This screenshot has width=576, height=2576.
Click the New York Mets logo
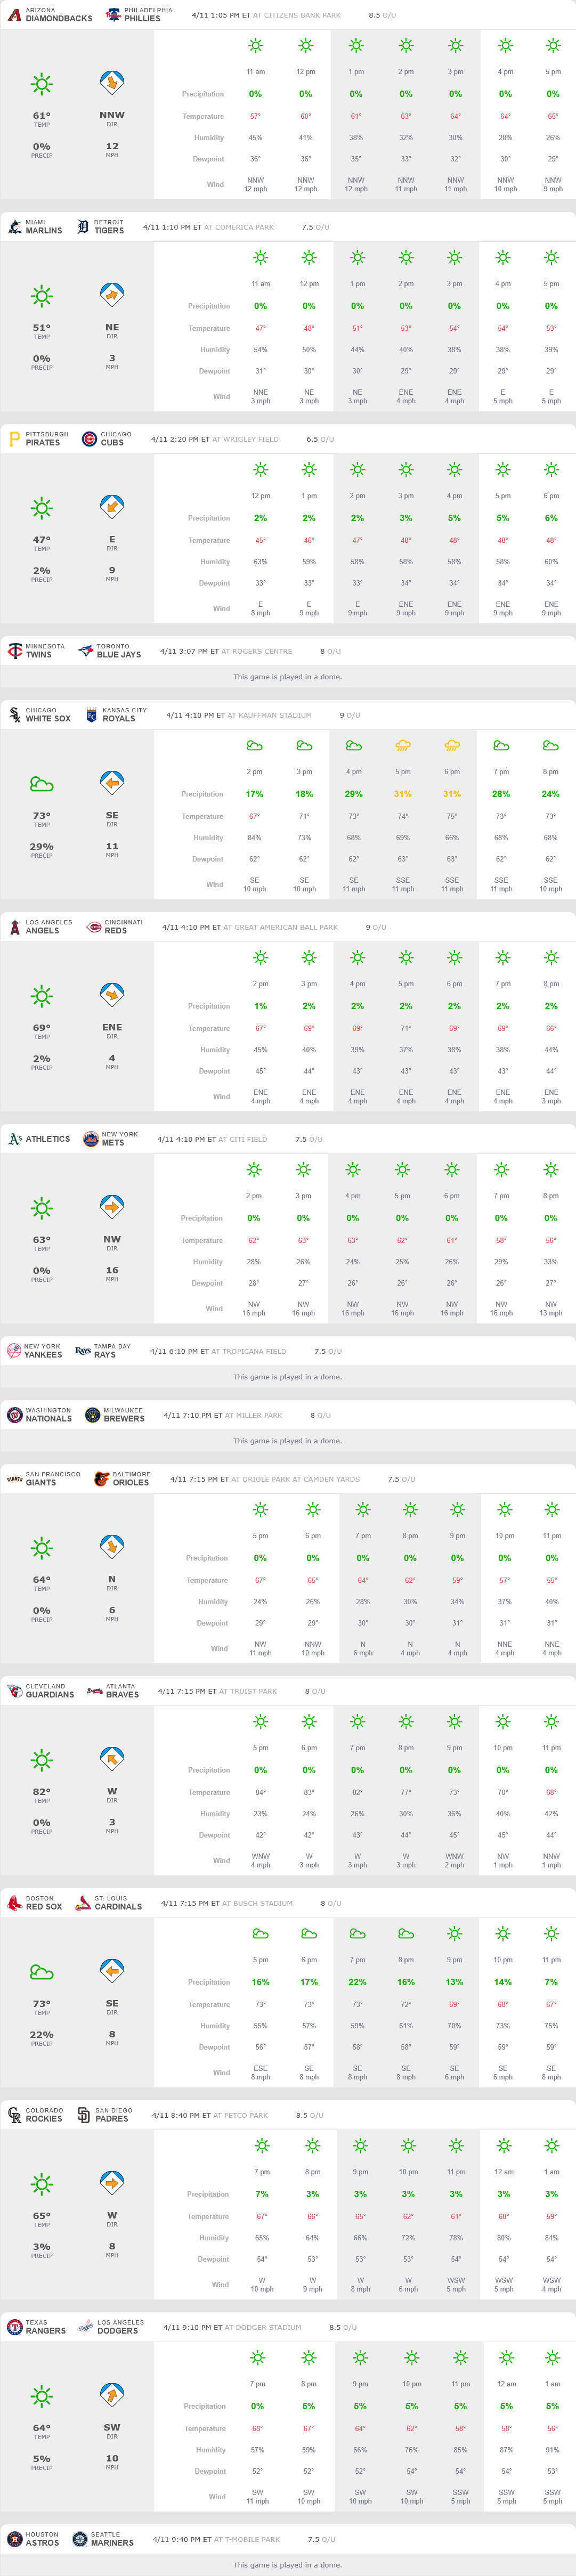coord(90,1139)
